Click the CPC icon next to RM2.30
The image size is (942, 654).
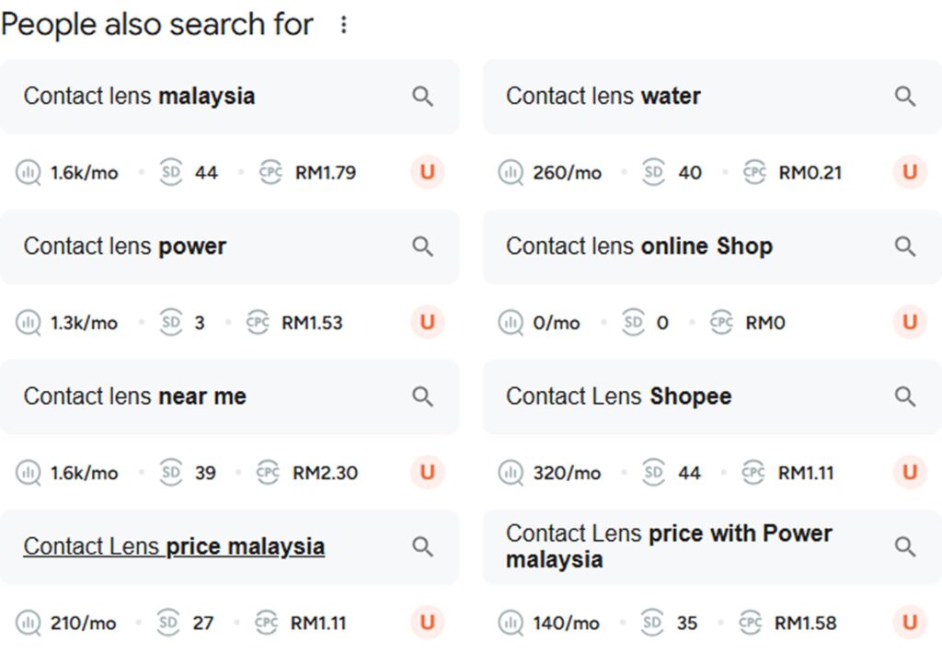[268, 473]
